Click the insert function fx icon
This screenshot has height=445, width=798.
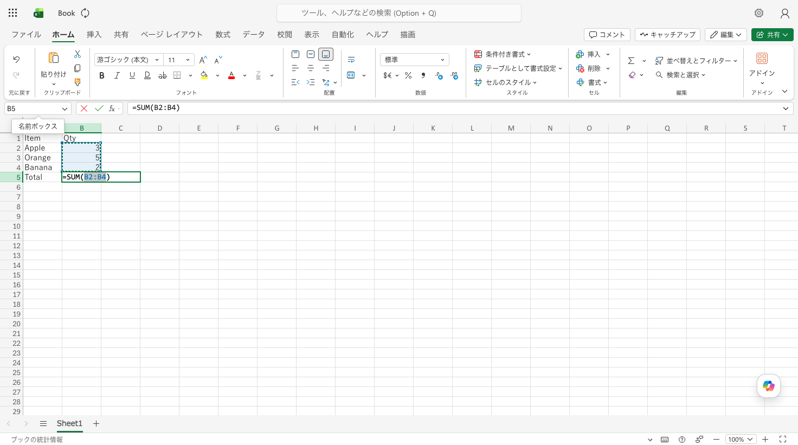112,108
